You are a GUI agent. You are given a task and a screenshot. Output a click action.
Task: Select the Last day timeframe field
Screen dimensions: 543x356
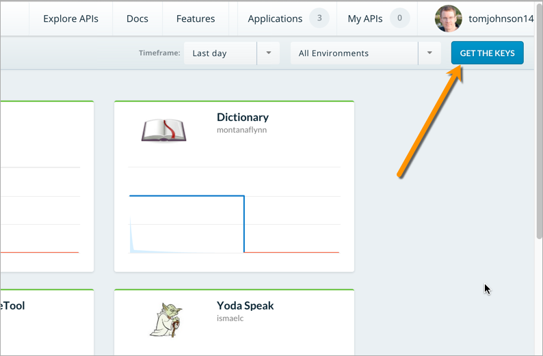(220, 53)
